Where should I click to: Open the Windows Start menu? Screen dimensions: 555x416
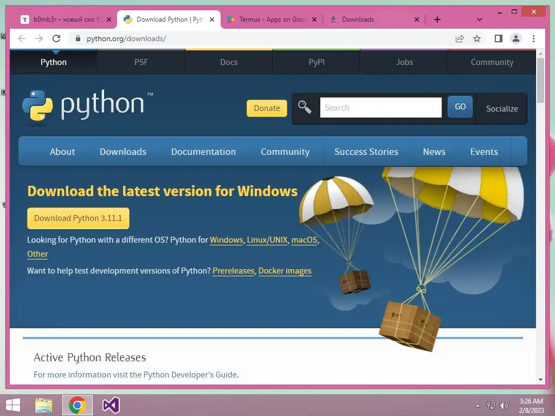coord(13,405)
